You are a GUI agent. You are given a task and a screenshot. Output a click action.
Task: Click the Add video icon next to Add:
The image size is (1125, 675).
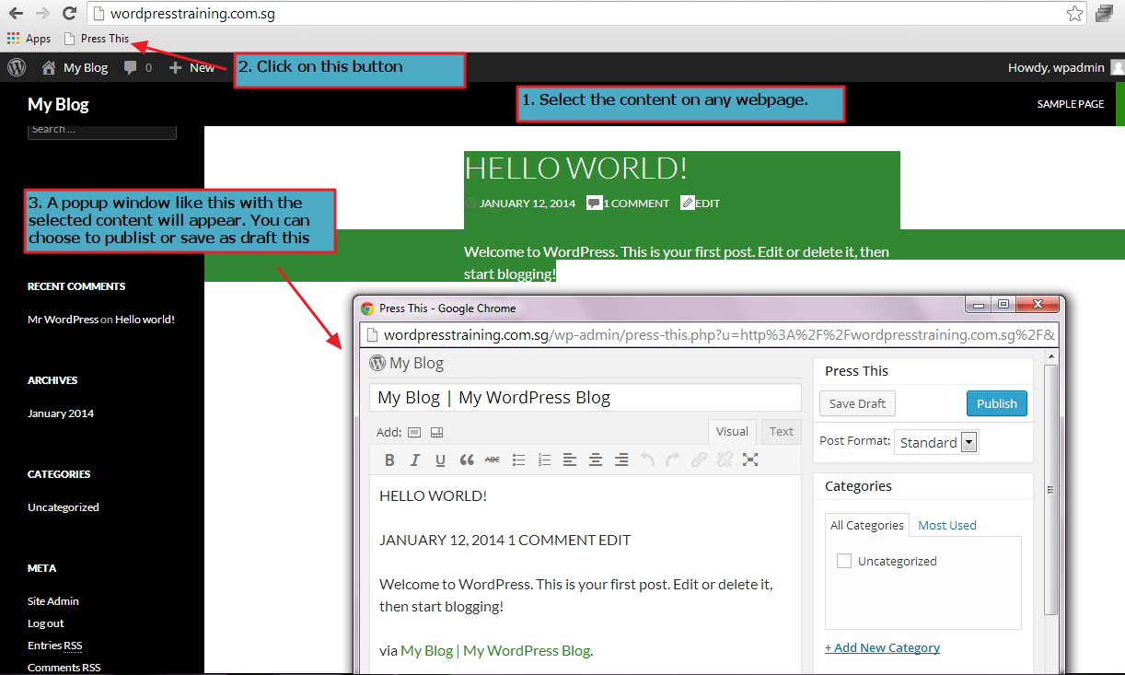(x=437, y=432)
